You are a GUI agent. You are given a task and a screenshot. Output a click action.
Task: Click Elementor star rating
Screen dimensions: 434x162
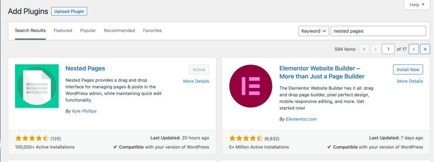[246, 138]
